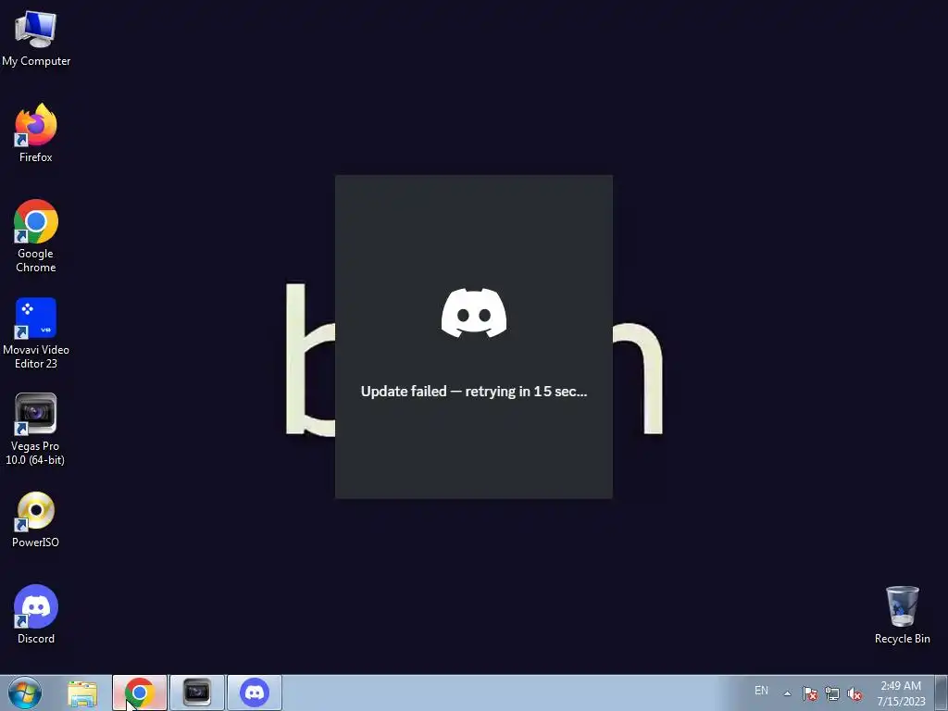948x711 pixels.
Task: Click the muted volume tray icon
Action: coord(854,693)
